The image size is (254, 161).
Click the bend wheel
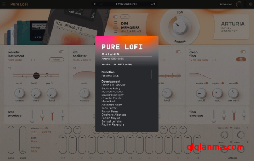point(11,140)
